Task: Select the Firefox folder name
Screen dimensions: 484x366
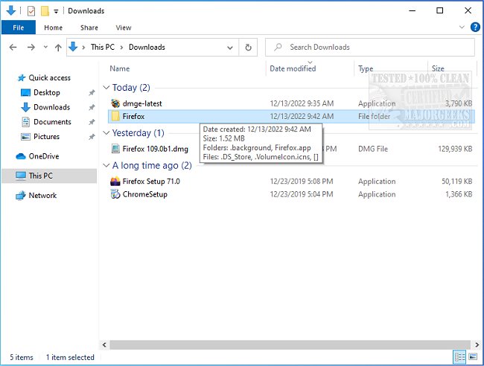Action: [x=133, y=117]
